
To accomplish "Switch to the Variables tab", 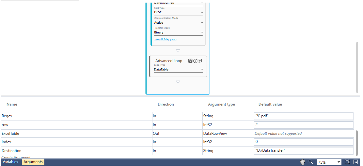I will 10,162.
